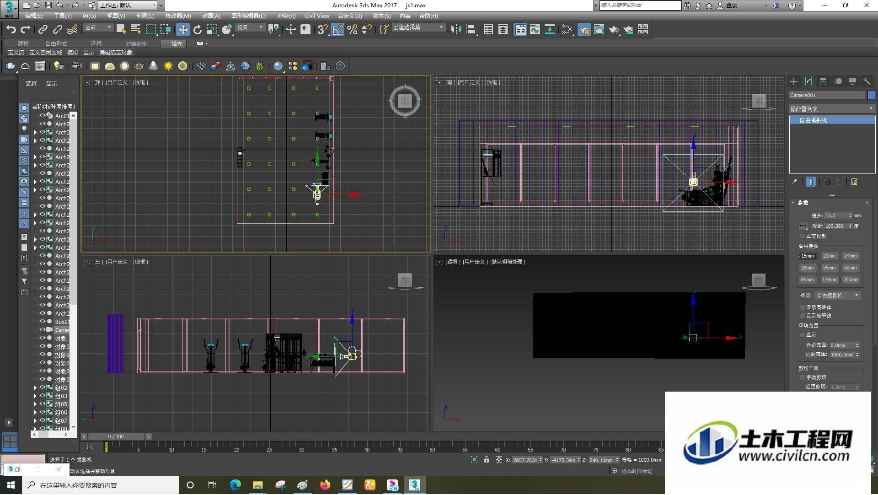Click the Pin Stack pushpin icon
The width and height of the screenshot is (878, 495).
coord(794,182)
